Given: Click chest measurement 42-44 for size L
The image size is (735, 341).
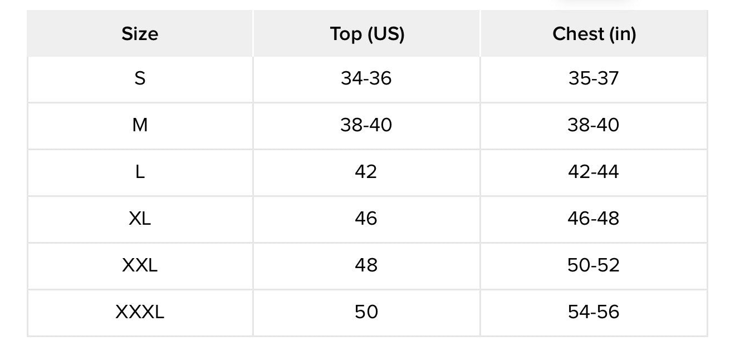Looking at the screenshot, I should point(594,172).
